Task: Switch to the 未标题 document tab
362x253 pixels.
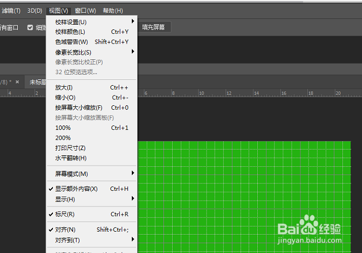Action: [x=36, y=82]
